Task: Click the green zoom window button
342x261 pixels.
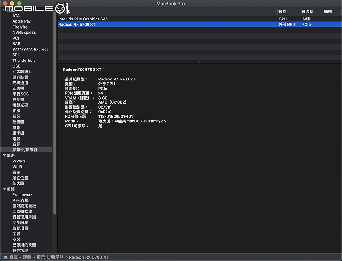Action: tap(19, 3)
